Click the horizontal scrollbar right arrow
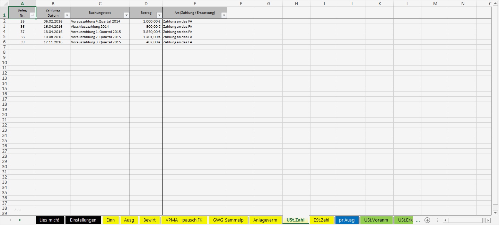This screenshot has height=225, width=499. [488, 220]
